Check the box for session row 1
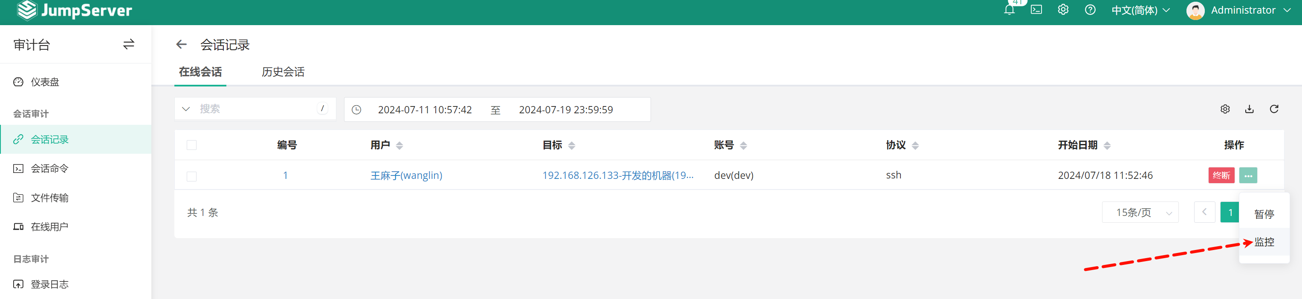Image resolution: width=1302 pixels, height=299 pixels. [x=191, y=176]
